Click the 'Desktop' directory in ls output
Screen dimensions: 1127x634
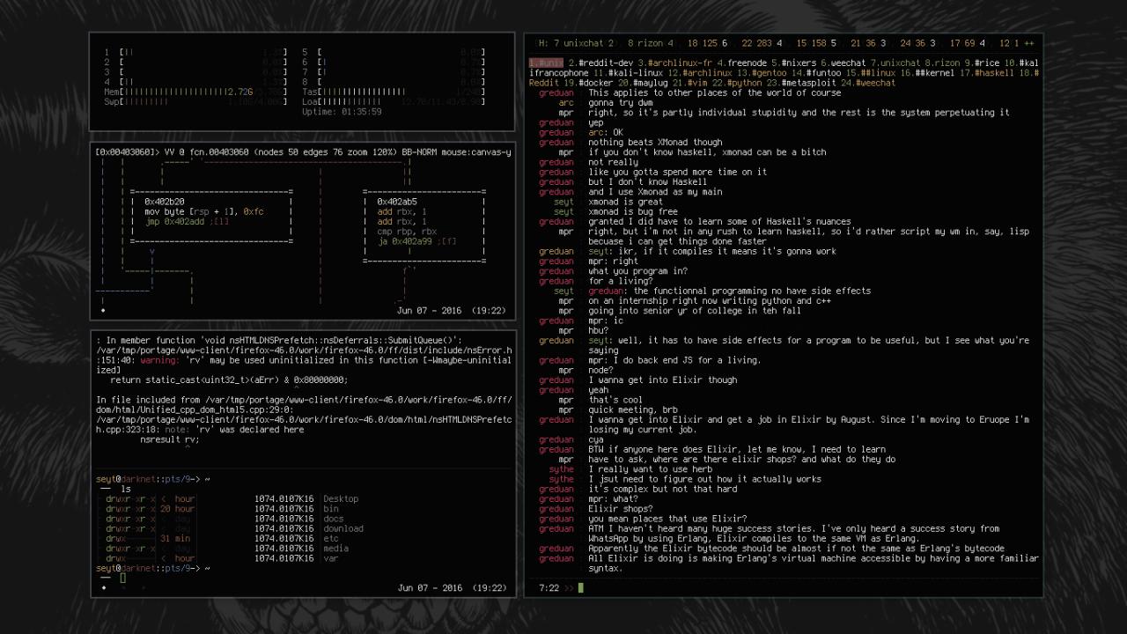click(341, 498)
